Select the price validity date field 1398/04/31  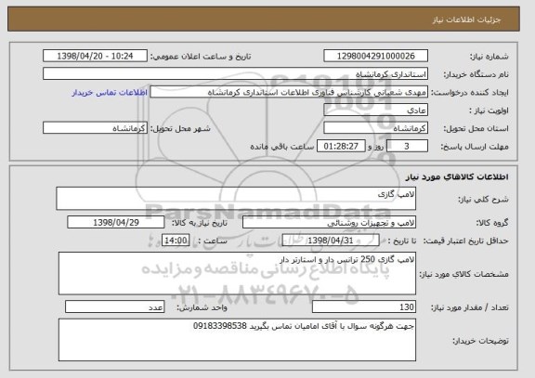(331, 241)
